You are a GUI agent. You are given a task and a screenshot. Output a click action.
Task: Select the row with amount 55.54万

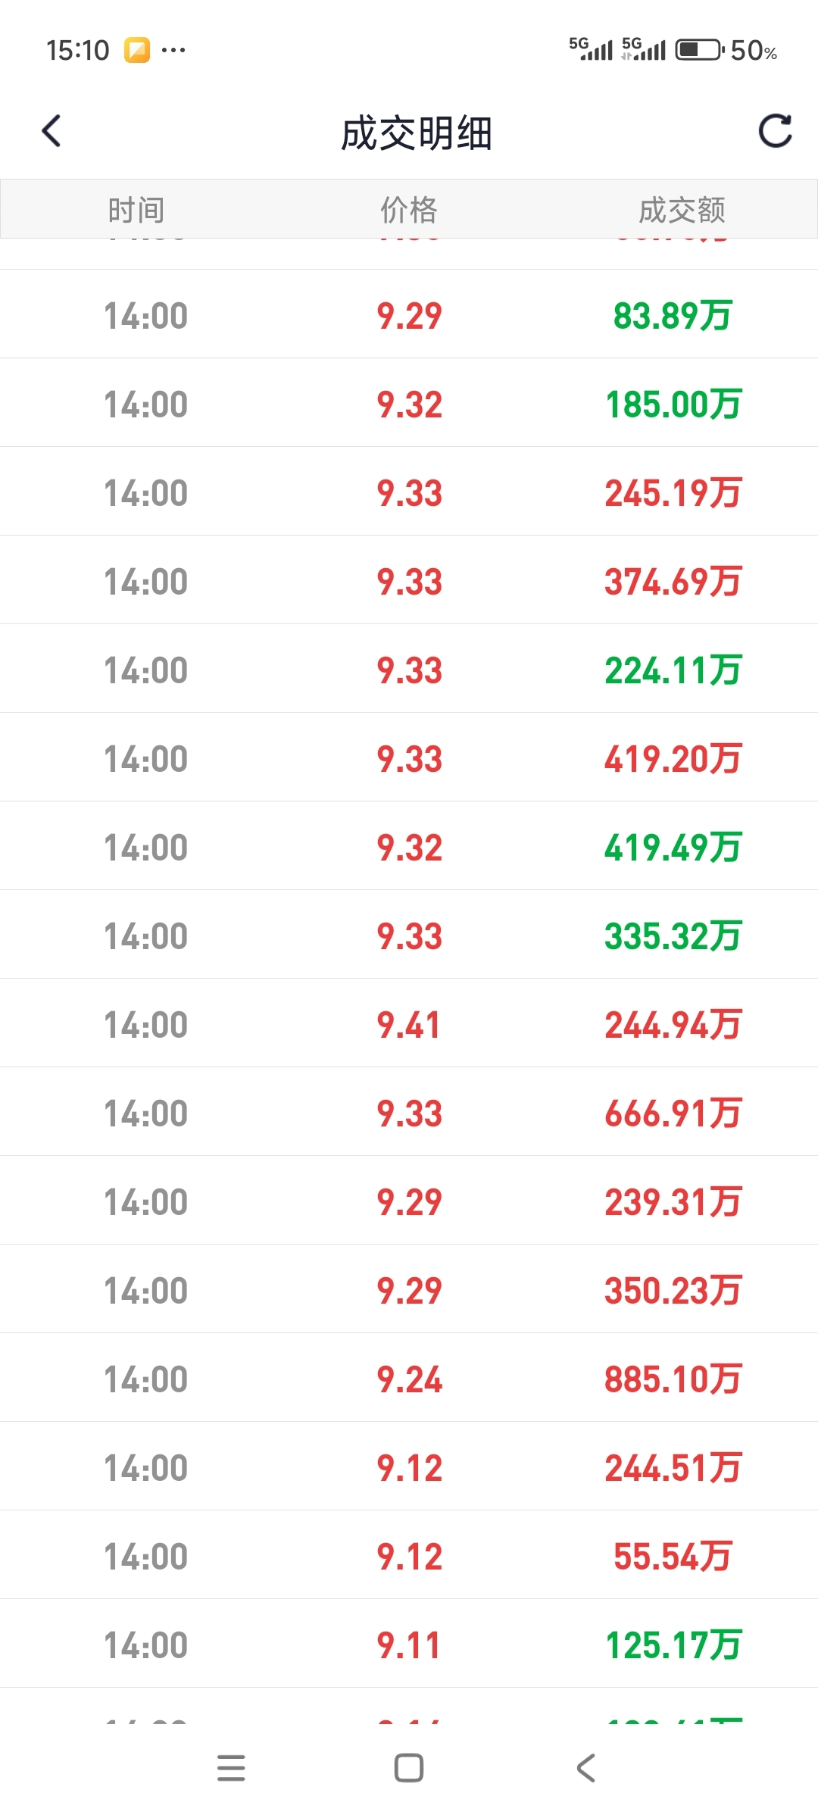[x=409, y=1555]
